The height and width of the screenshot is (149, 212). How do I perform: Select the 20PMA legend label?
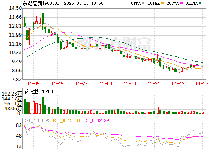coord(172,3)
